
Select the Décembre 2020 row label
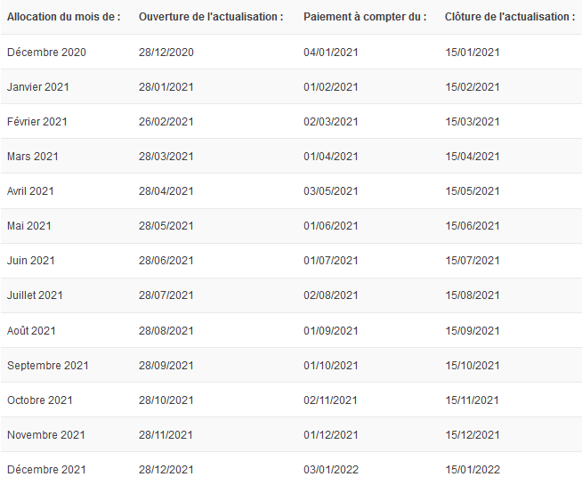click(x=46, y=52)
